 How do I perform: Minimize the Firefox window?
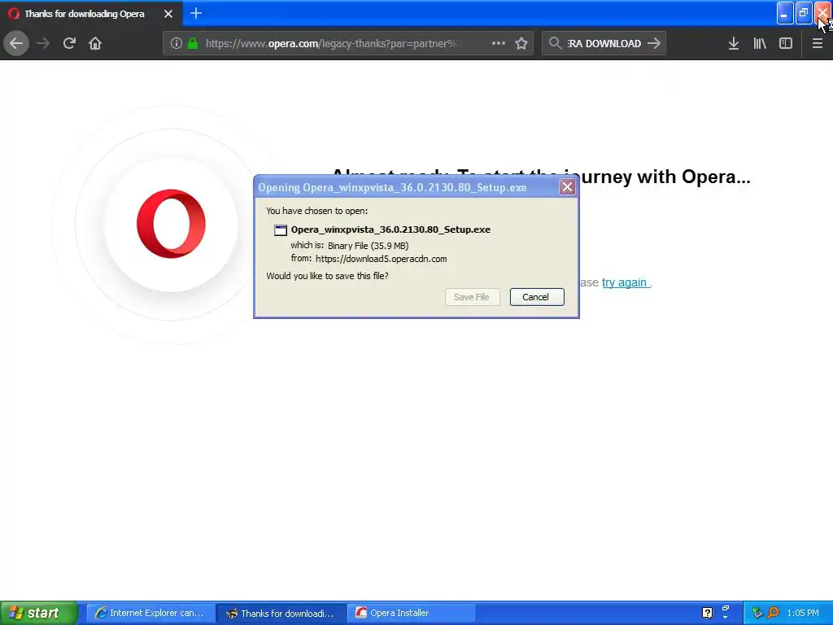[785, 13]
